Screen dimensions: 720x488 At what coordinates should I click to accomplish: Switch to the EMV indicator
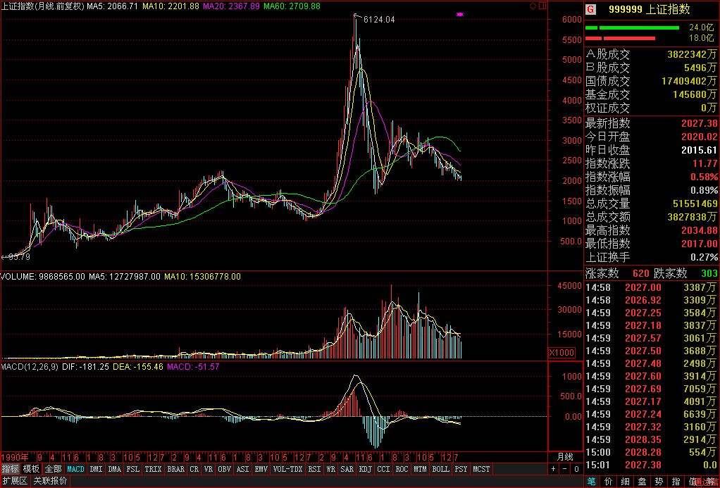[x=261, y=469]
